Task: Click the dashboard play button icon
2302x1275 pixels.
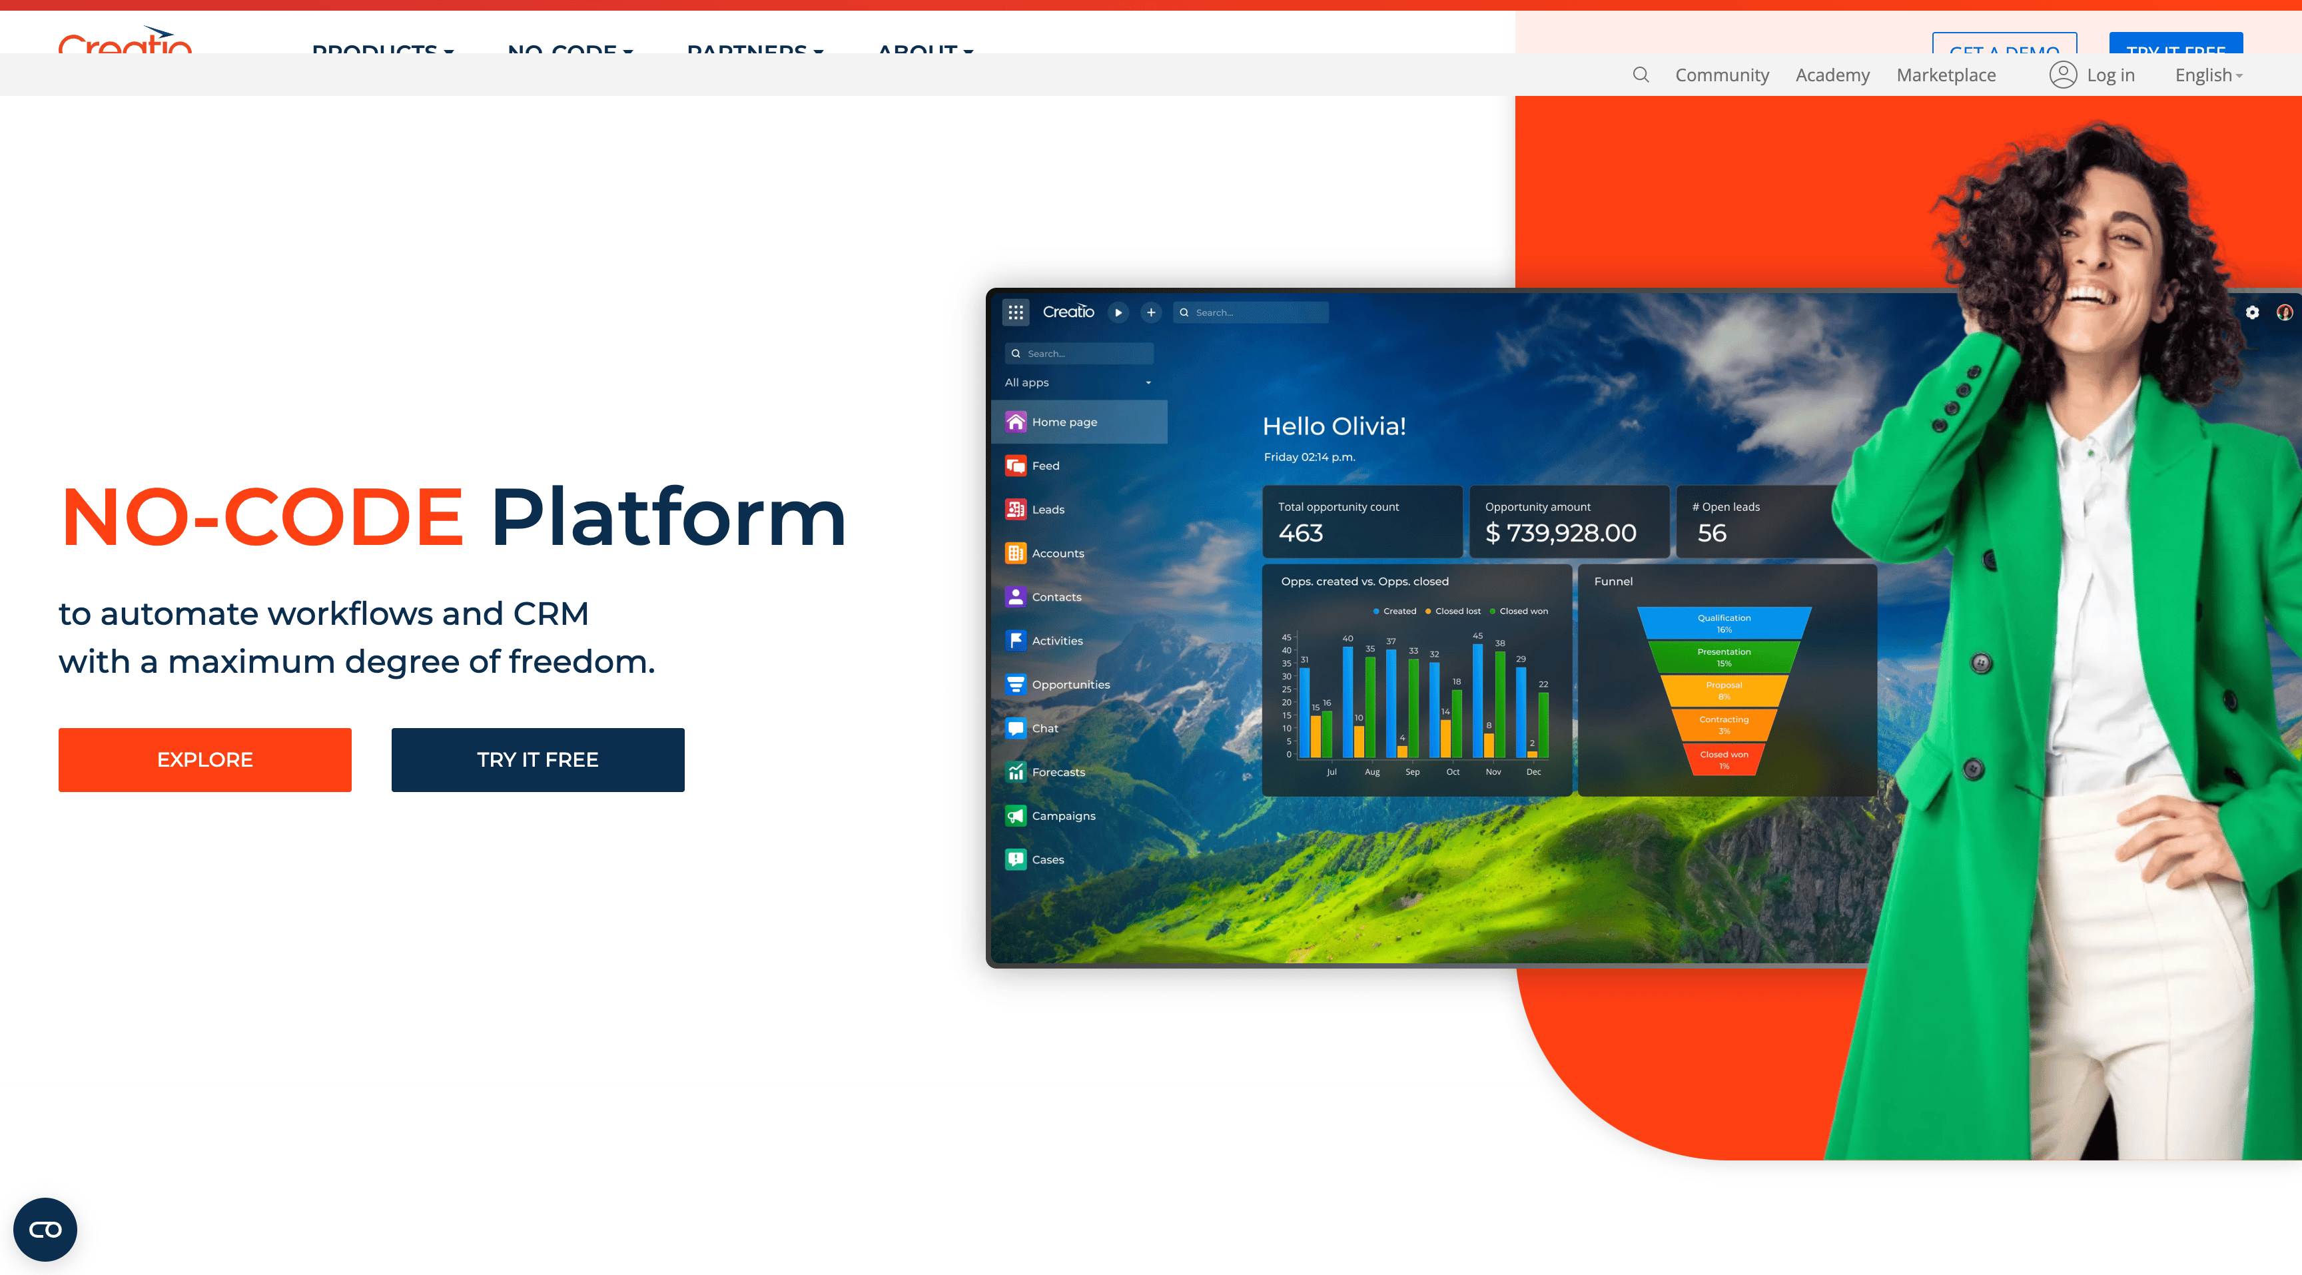Action: click(1118, 312)
